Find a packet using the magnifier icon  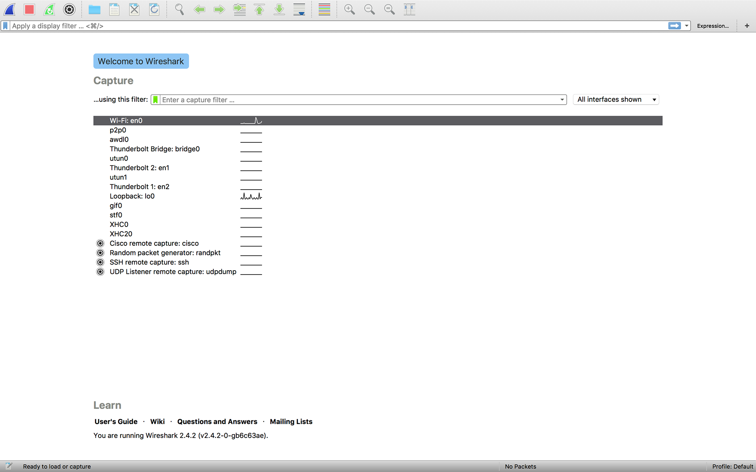(x=180, y=9)
